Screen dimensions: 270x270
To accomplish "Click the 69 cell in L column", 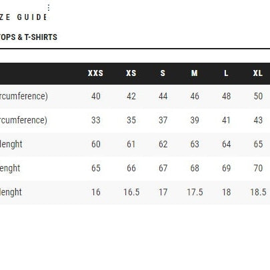I will [227, 168].
